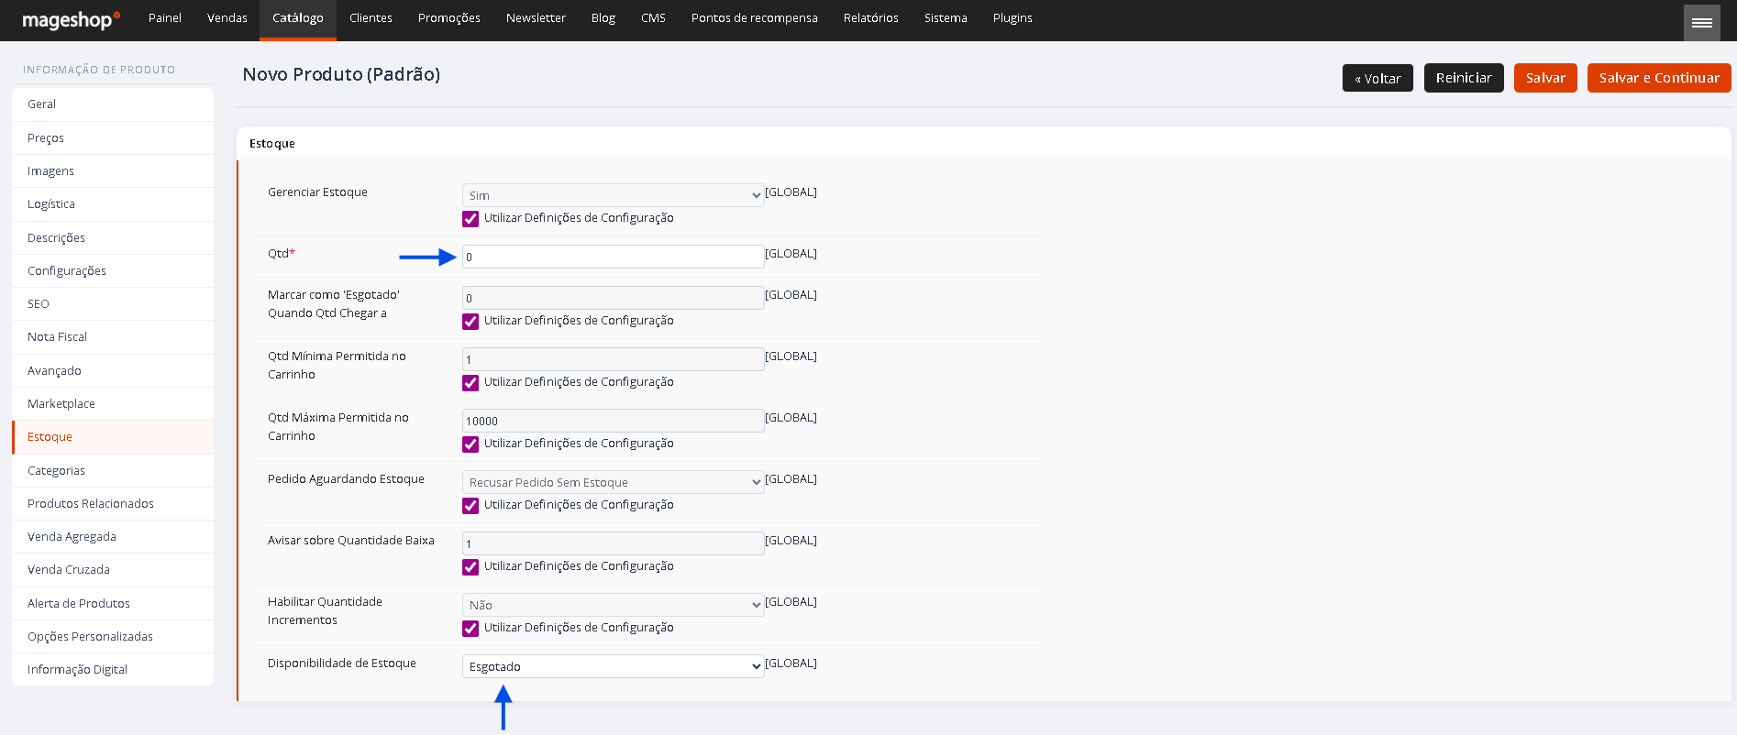Image resolution: width=1737 pixels, height=735 pixels.
Task: Select the Geral sidebar tab
Action: [x=113, y=104]
